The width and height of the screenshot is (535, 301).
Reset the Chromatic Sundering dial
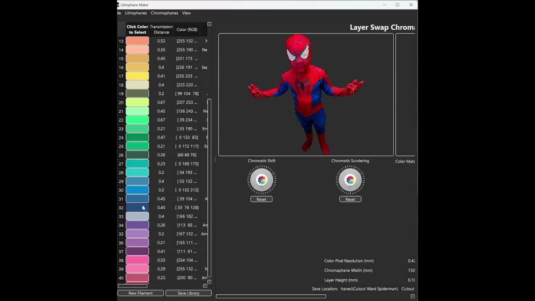coord(350,199)
